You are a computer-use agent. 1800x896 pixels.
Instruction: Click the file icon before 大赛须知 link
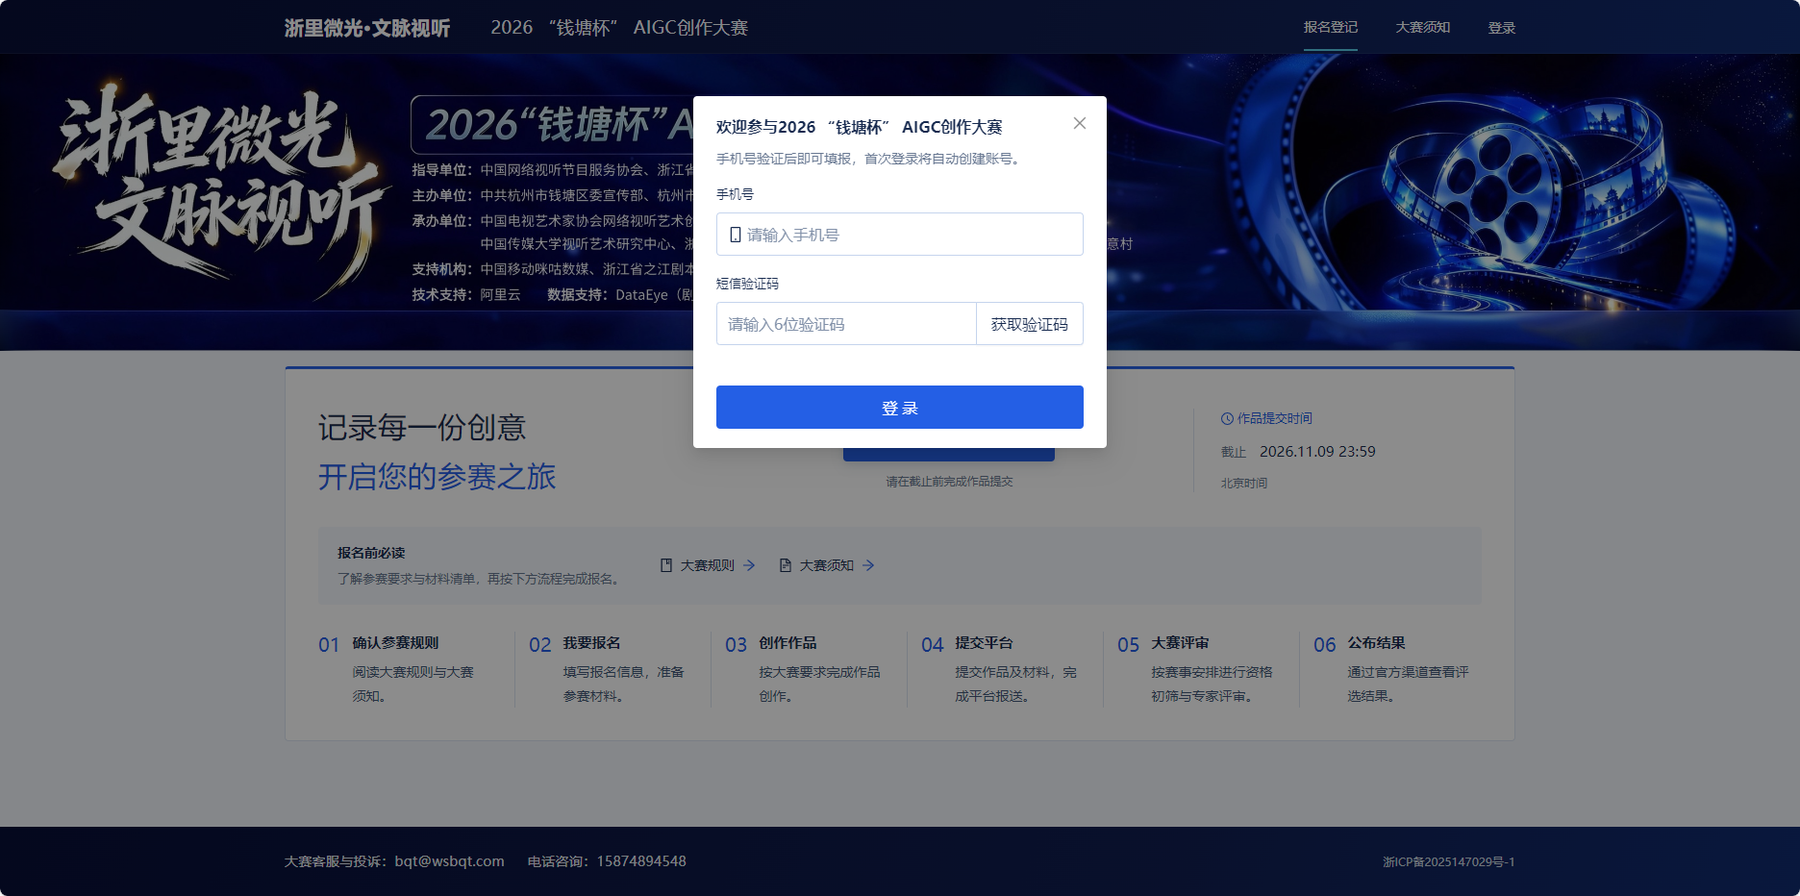[x=786, y=565]
